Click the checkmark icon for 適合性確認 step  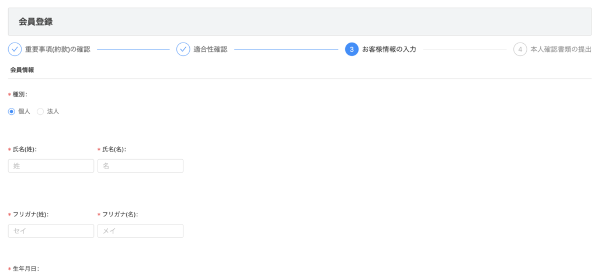click(183, 50)
